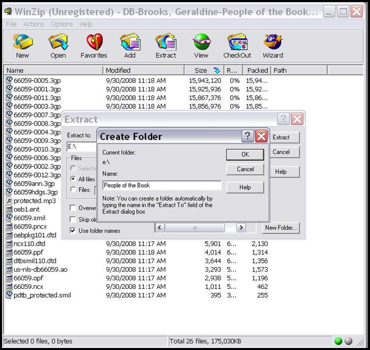This screenshot has width=370, height=350.
Task: Click OK in Create Folder dialog
Action: [x=245, y=155]
